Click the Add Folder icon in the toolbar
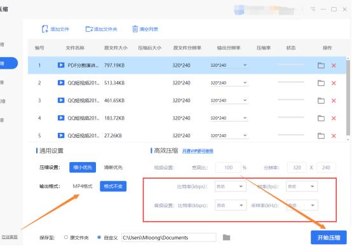 click(89, 29)
